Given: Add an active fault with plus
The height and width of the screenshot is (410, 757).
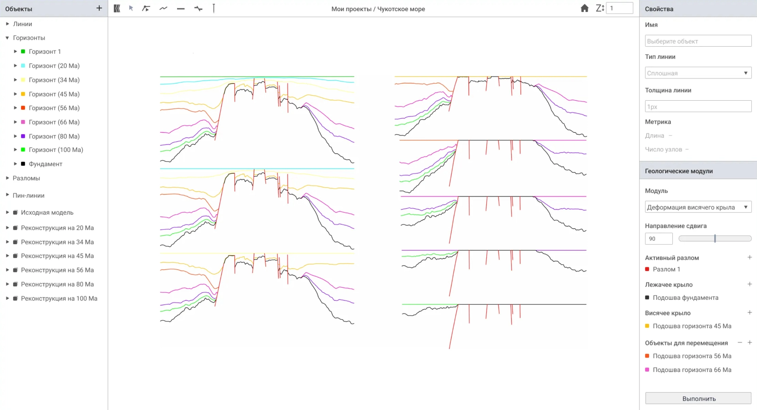Looking at the screenshot, I should point(750,257).
